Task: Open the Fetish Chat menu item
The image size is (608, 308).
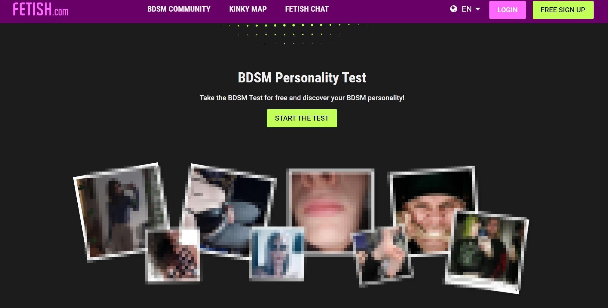Action: 307,9
